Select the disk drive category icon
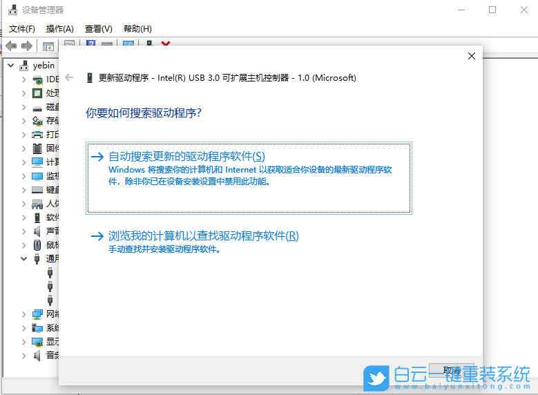 37,109
